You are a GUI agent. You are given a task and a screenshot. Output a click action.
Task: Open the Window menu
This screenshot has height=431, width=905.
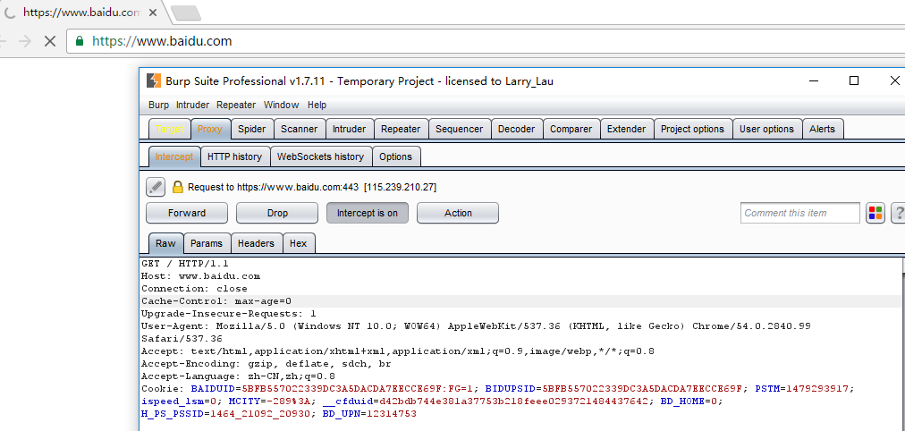pos(281,105)
